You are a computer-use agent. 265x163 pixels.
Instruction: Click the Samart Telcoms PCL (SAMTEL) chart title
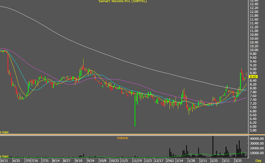pyautogui.click(x=123, y=1)
